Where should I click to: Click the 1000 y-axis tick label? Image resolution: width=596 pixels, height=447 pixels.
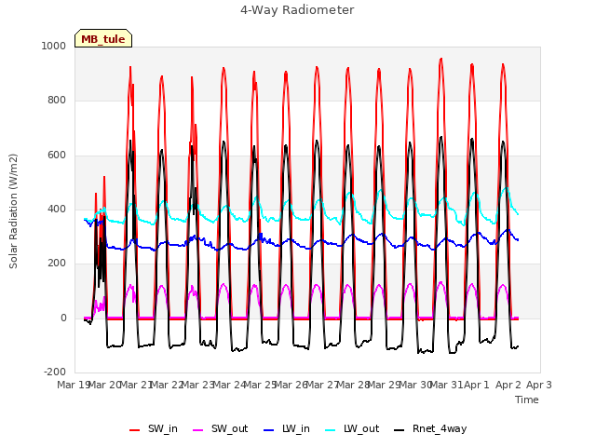(x=54, y=46)
